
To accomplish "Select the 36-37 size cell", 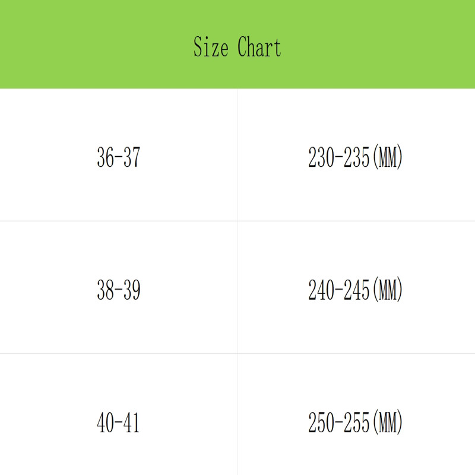I will tap(118, 158).
